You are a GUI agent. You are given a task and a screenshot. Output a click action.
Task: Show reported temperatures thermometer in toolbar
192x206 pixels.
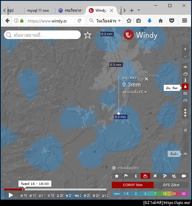136,176
